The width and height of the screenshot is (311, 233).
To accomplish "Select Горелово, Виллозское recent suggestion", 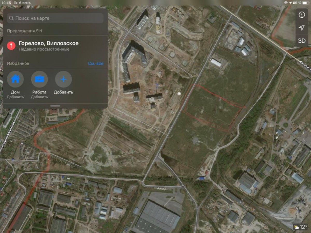I will tap(49, 46).
